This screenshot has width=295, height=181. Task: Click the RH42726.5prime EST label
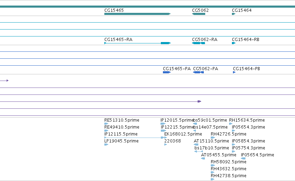pos(228,134)
